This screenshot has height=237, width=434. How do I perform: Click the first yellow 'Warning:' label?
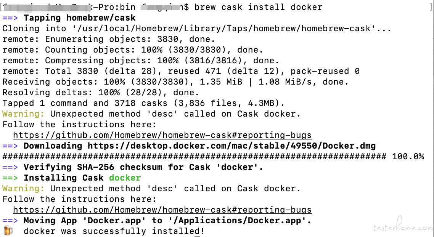pyautogui.click(x=23, y=114)
